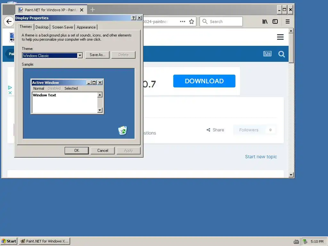Click the Normal menu in sample window
328x246 pixels.
pos(39,88)
